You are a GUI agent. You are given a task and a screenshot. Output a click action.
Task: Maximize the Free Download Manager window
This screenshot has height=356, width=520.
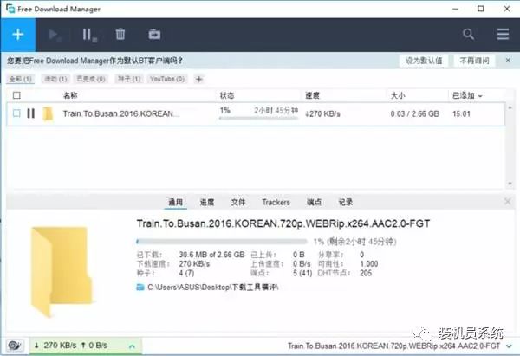click(x=480, y=9)
